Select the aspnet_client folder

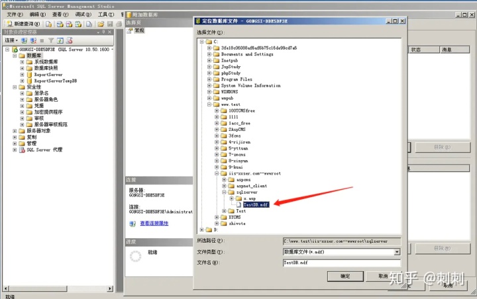pos(252,186)
